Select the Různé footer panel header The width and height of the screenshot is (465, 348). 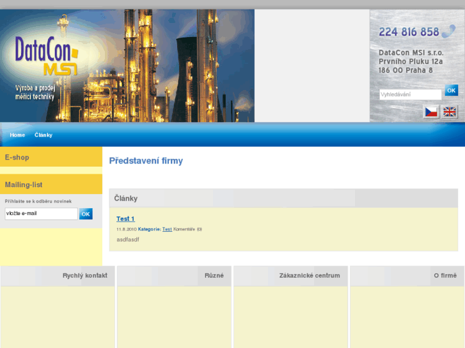(214, 276)
